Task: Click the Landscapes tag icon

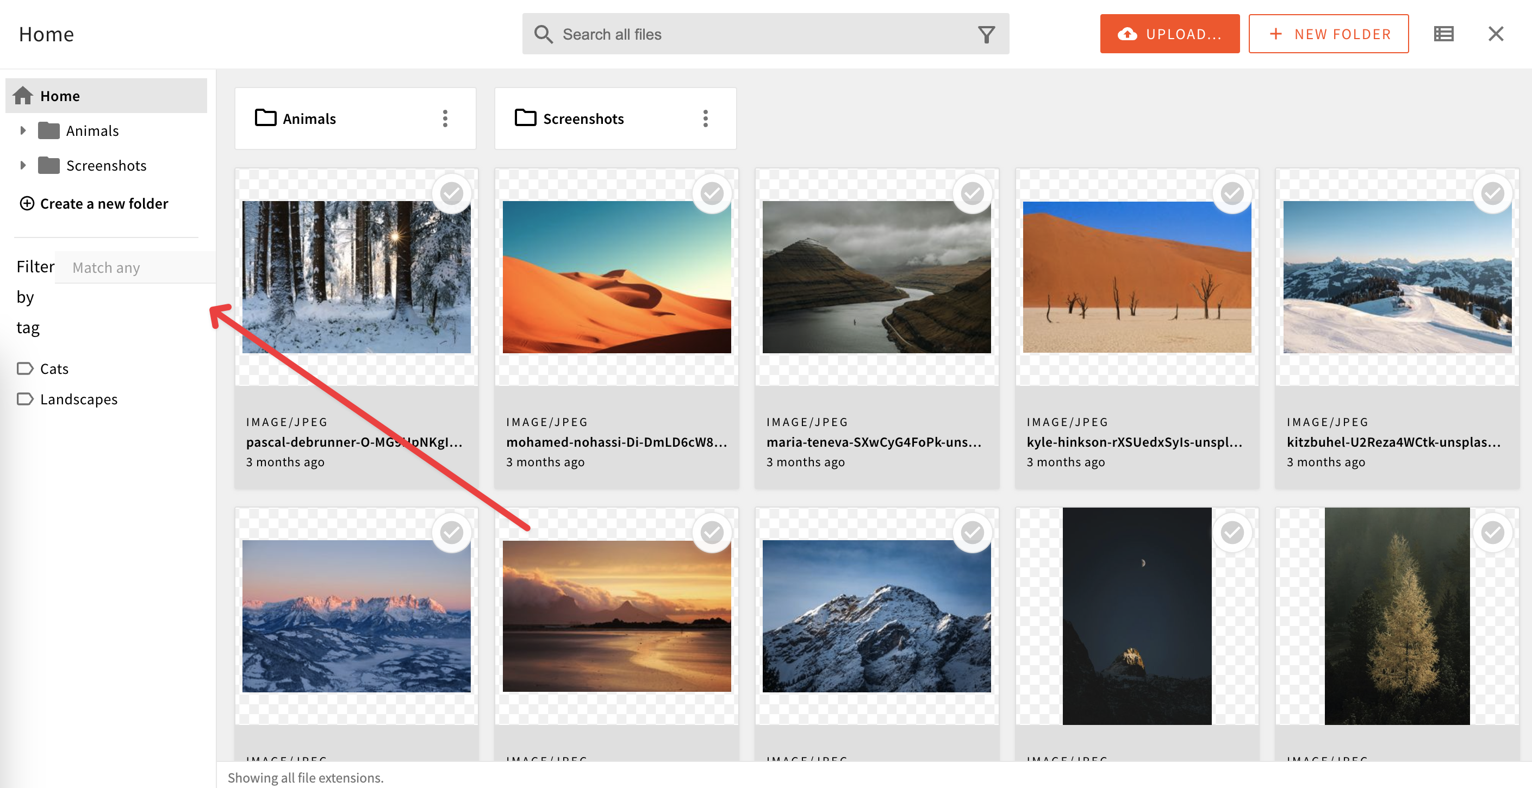Action: [x=25, y=399]
